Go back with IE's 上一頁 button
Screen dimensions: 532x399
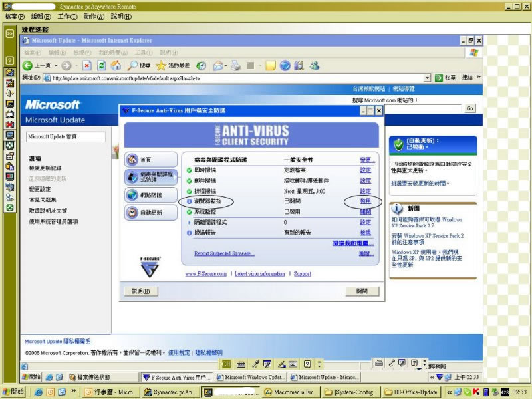coord(37,65)
